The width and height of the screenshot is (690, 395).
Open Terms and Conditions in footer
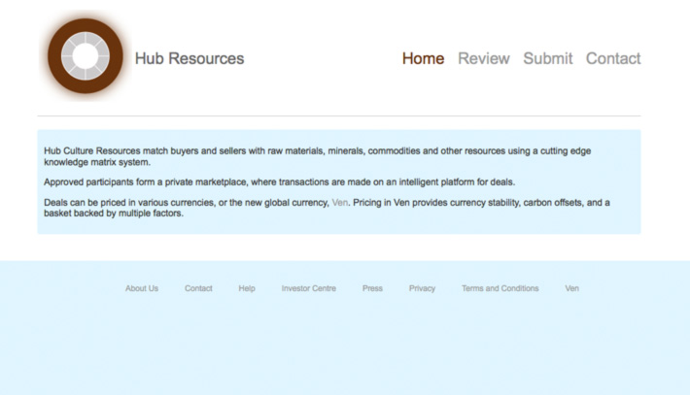pyautogui.click(x=500, y=288)
